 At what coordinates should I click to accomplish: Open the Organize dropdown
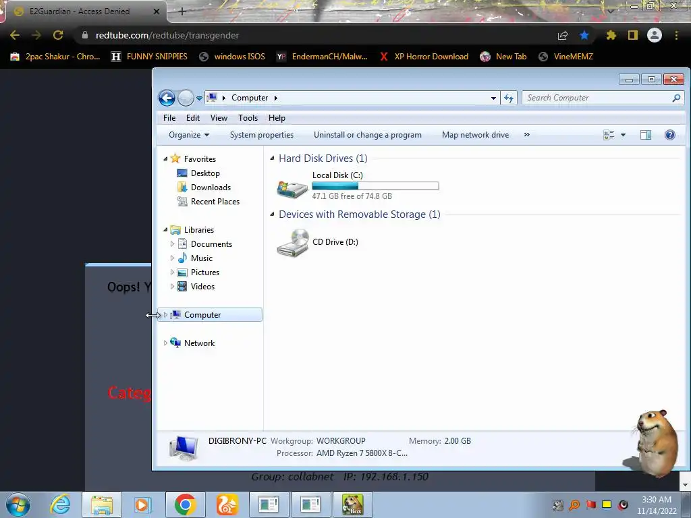pos(189,135)
